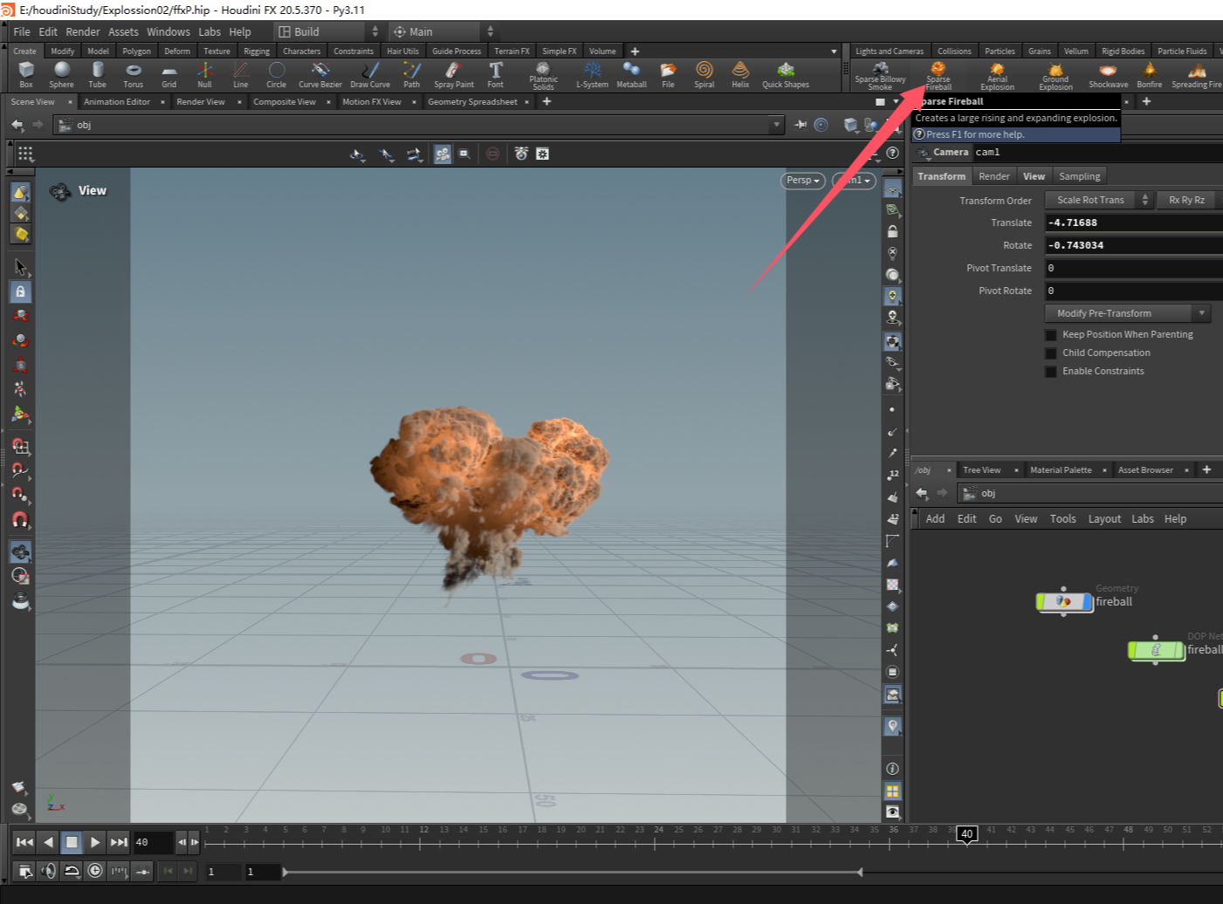Viewport: 1223px width, 904px height.
Task: Click the Bonfire shelf tool
Action: coord(1149,73)
